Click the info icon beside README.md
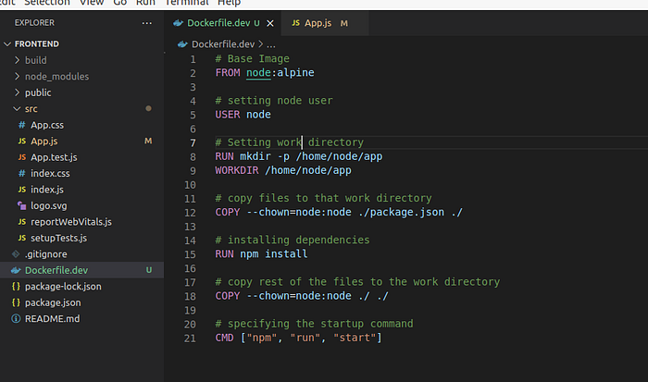 click(x=16, y=318)
